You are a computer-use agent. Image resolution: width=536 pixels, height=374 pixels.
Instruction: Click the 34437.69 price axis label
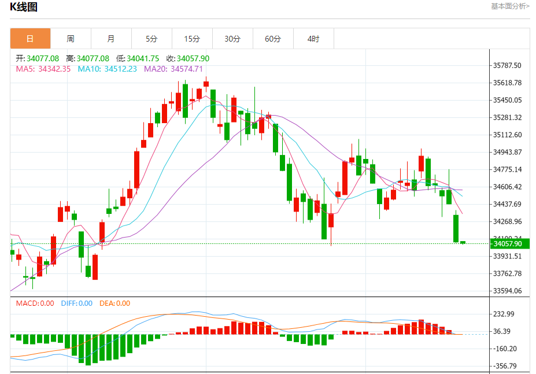[507, 205]
